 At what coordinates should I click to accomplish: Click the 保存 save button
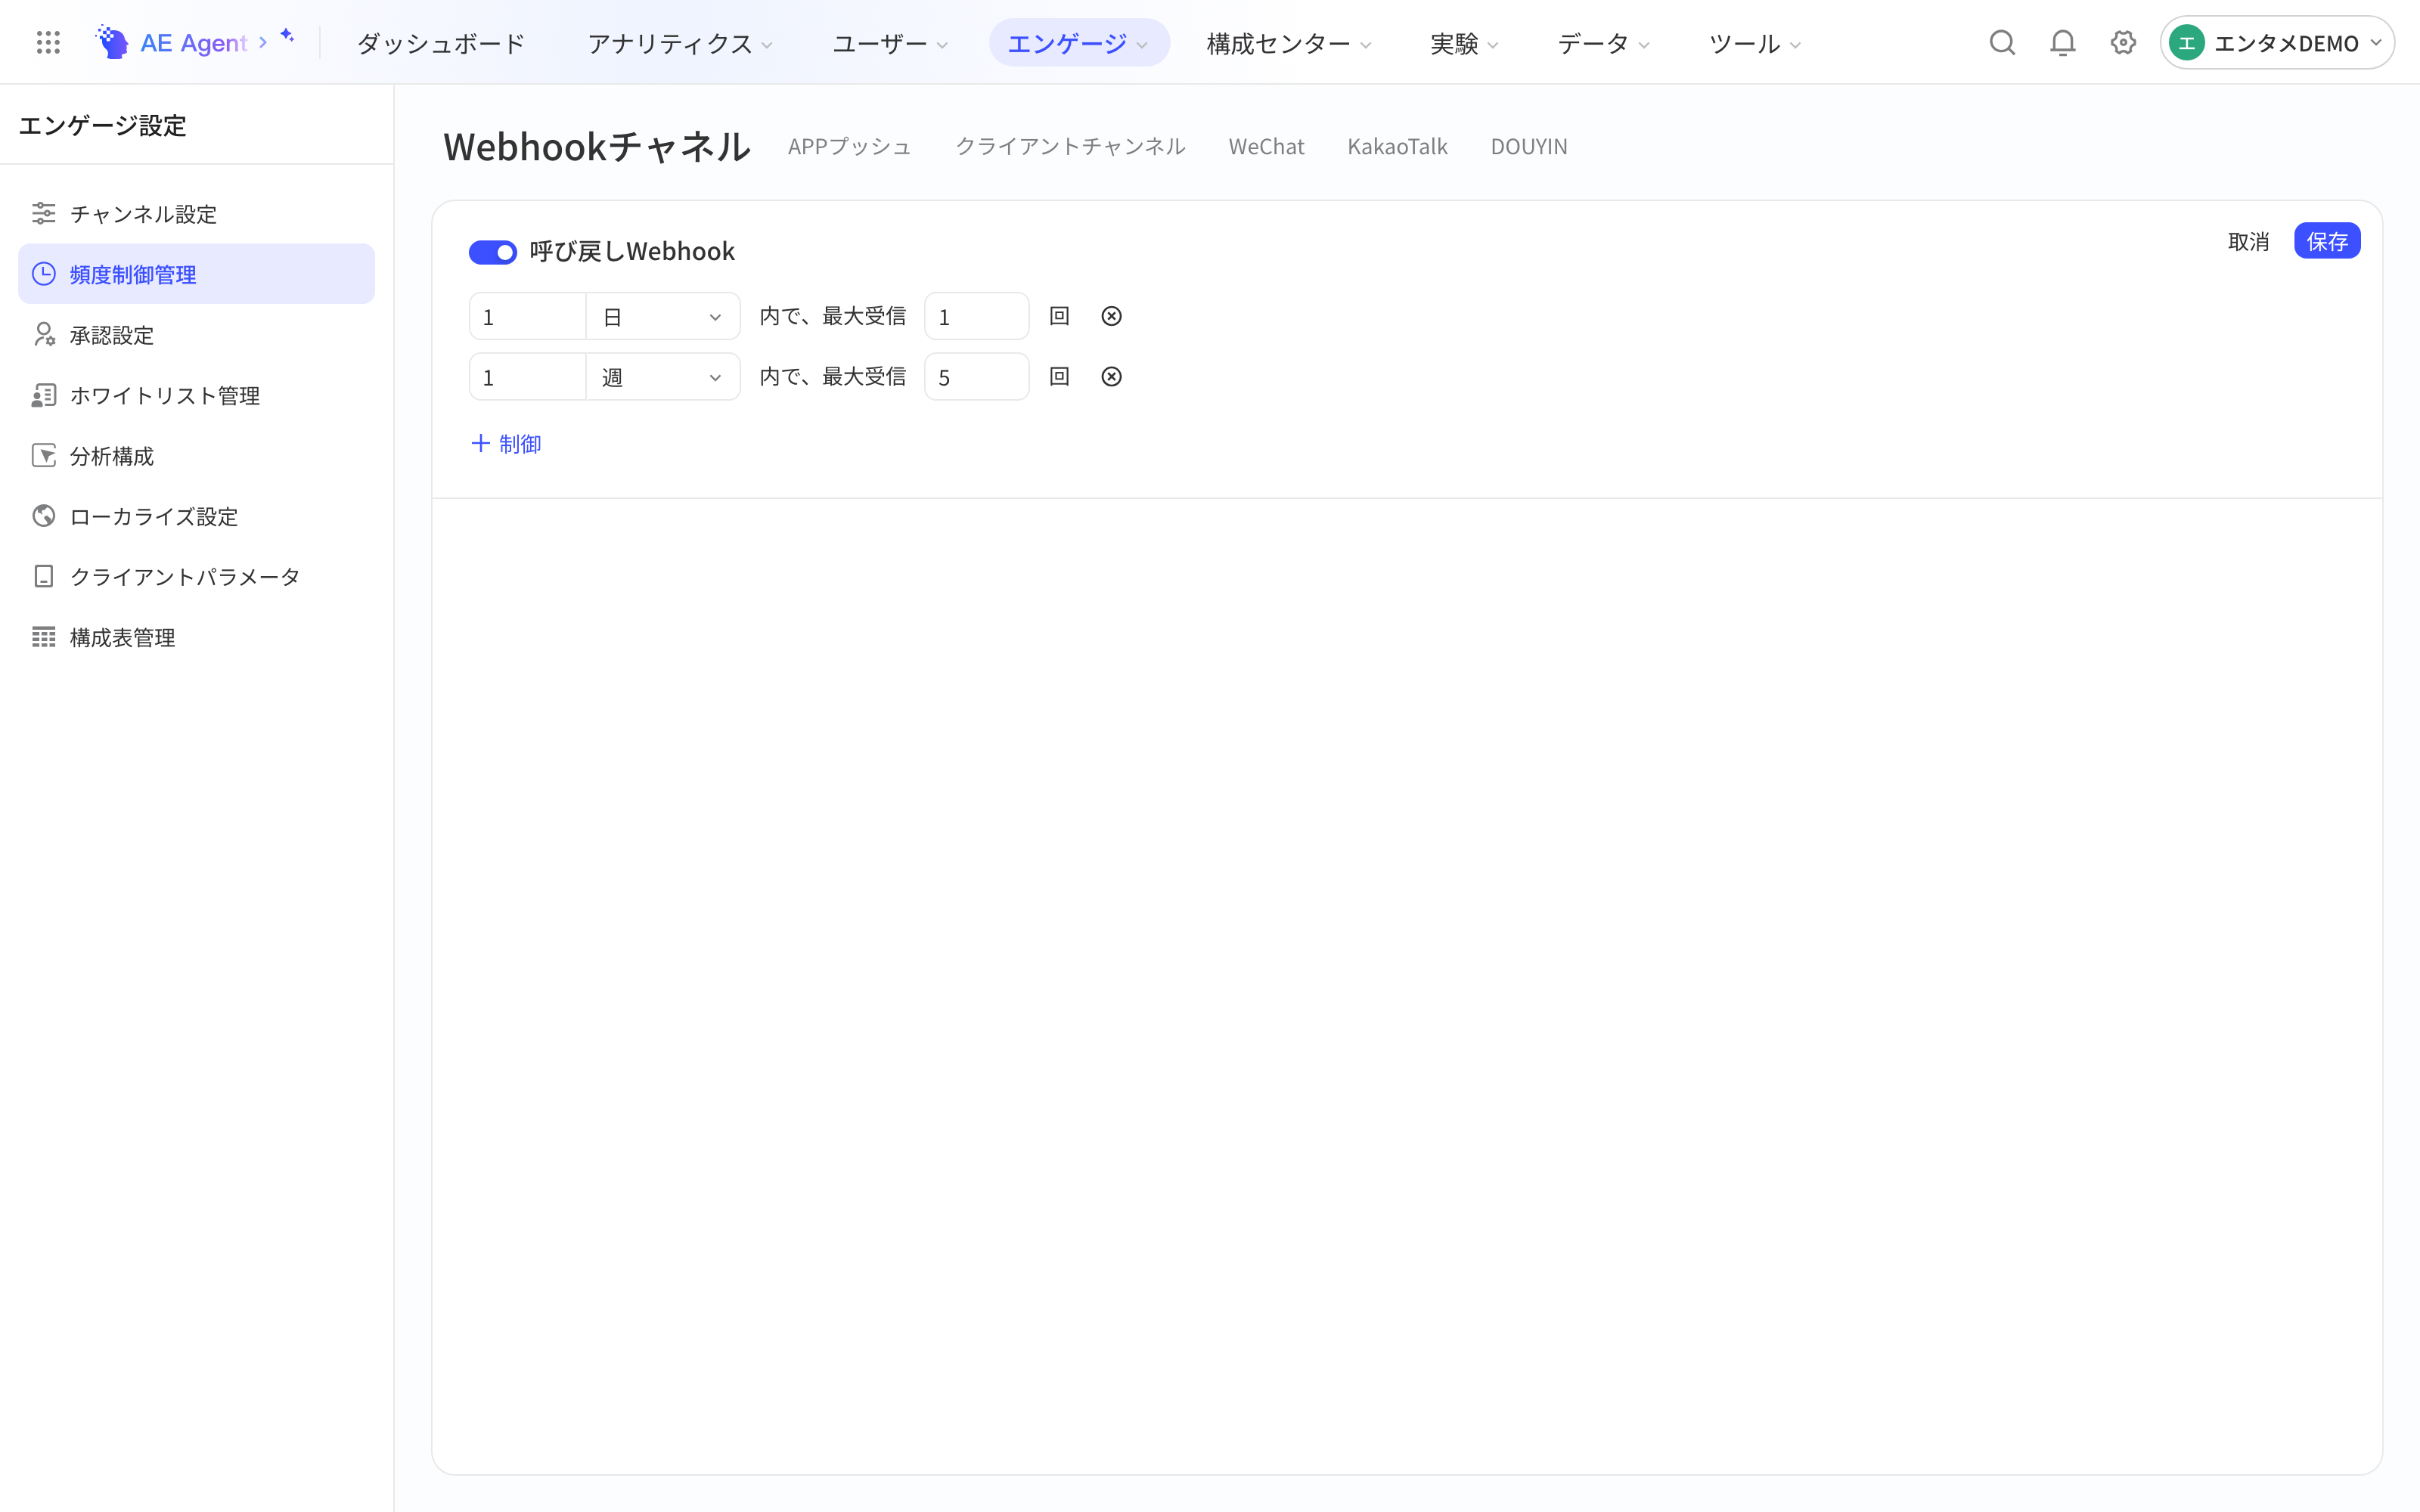[x=2327, y=241]
